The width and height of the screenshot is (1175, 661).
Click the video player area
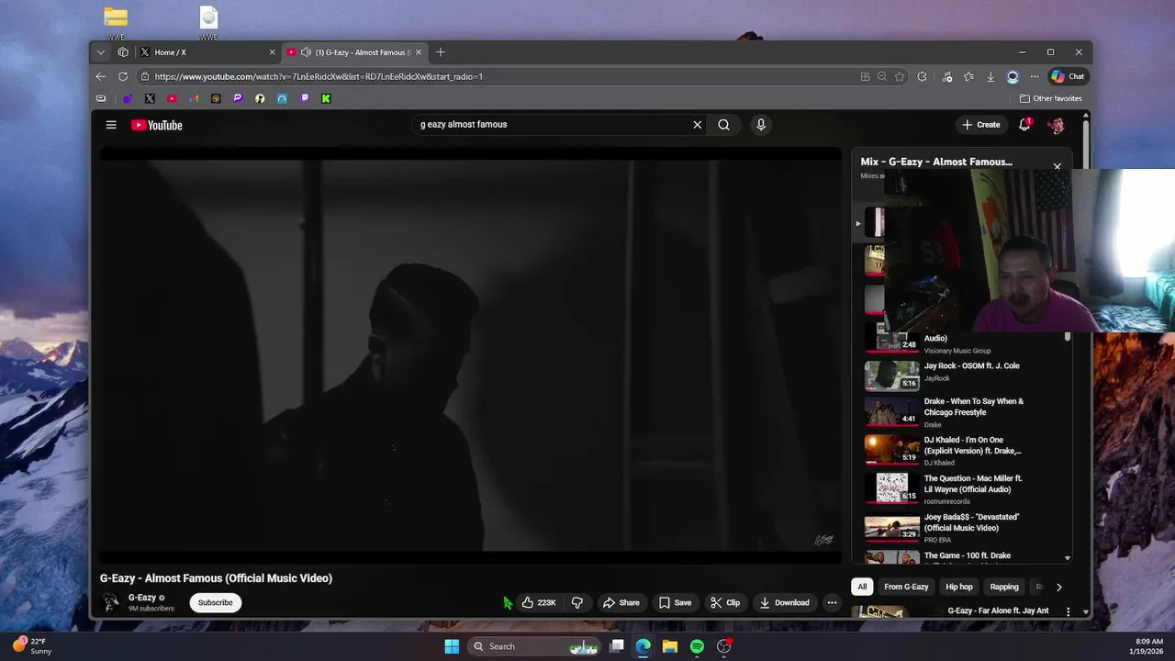click(x=471, y=356)
